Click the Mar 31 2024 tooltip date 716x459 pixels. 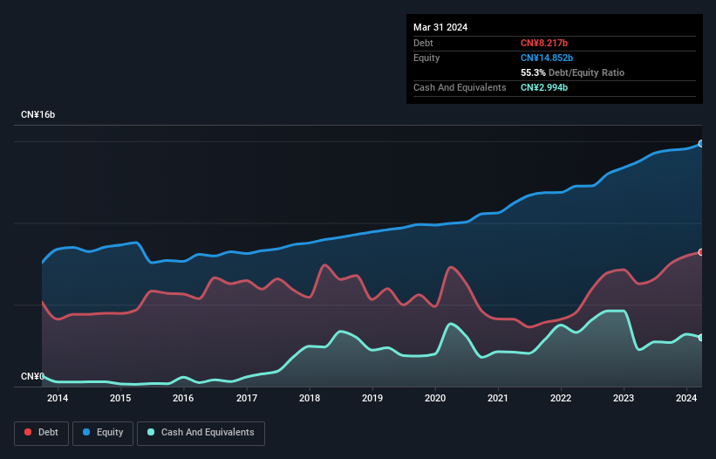(440, 27)
